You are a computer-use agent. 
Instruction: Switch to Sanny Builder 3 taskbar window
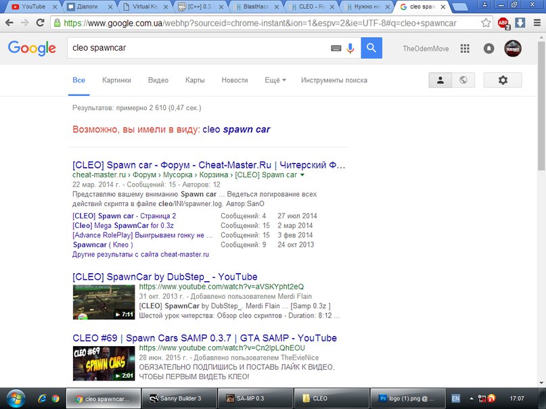click(x=179, y=399)
